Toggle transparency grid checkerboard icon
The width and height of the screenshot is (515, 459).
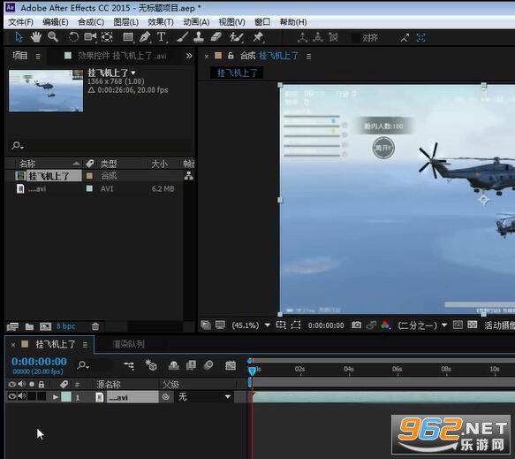(x=473, y=325)
